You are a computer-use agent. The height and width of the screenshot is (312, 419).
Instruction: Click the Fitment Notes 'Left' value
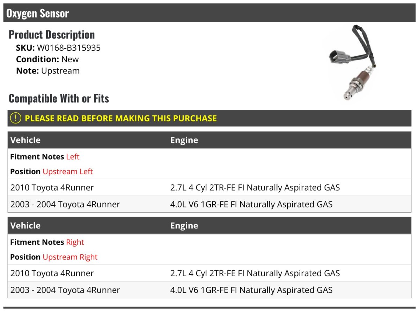73,157
